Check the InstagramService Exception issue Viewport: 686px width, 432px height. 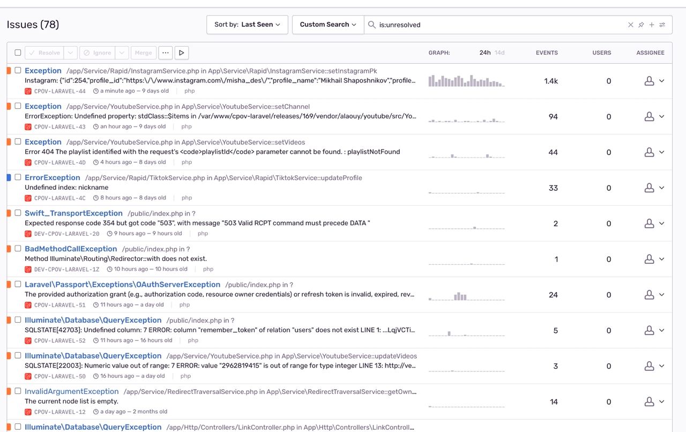coord(18,70)
